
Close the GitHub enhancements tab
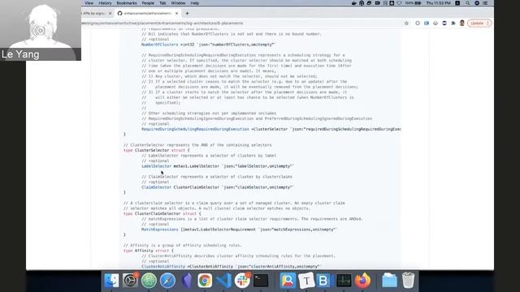[177, 13]
